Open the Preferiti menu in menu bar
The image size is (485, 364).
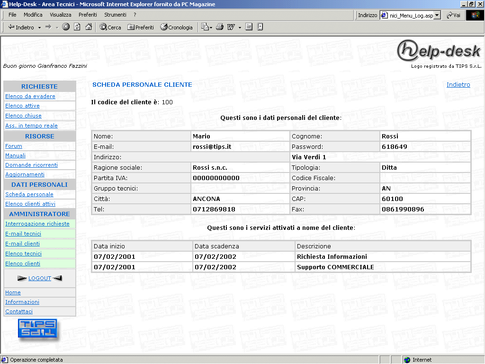[x=88, y=15]
